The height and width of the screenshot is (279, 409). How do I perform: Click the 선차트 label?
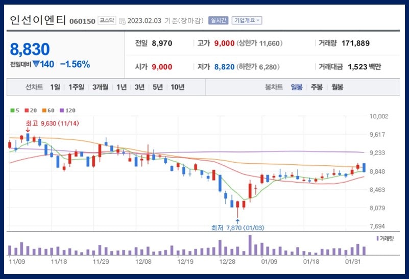click(x=34, y=87)
